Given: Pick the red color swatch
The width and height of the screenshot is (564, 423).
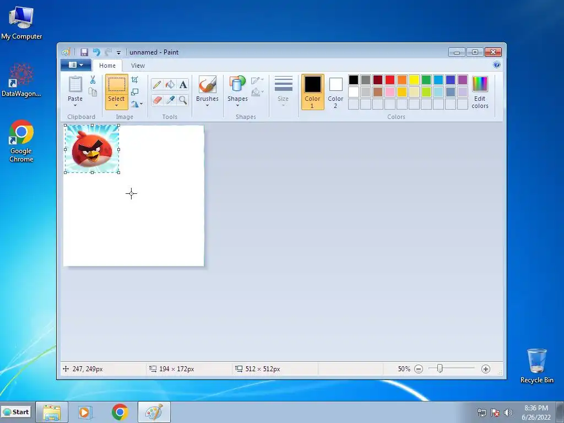Looking at the screenshot, I should [390, 80].
